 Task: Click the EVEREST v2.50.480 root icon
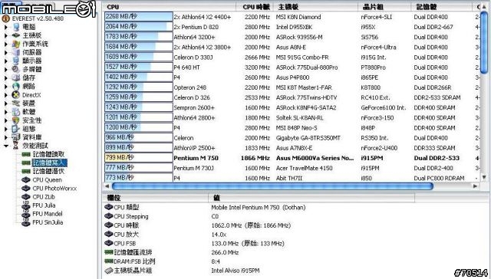pyautogui.click(x=5, y=18)
